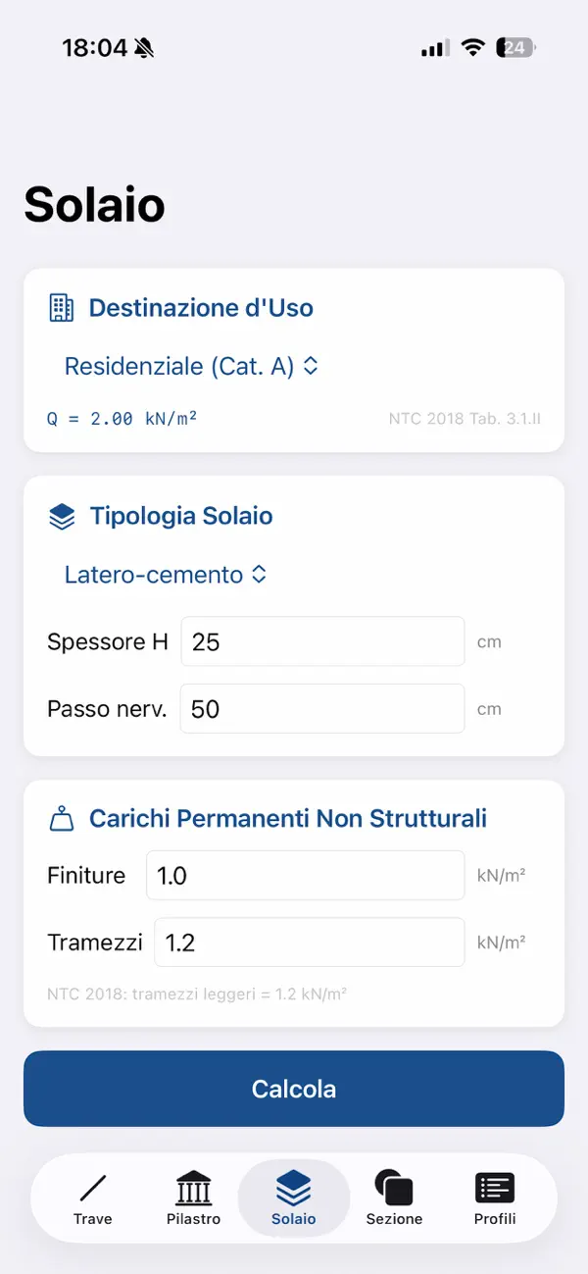Tap the building icon next to Destinazione d'Uso
The width and height of the screenshot is (588, 1274).
63,308
